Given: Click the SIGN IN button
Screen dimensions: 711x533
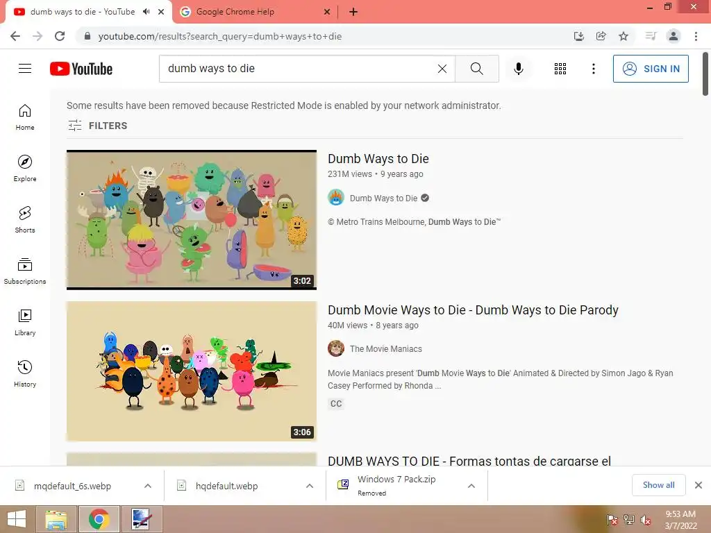Looking at the screenshot, I should pos(651,69).
